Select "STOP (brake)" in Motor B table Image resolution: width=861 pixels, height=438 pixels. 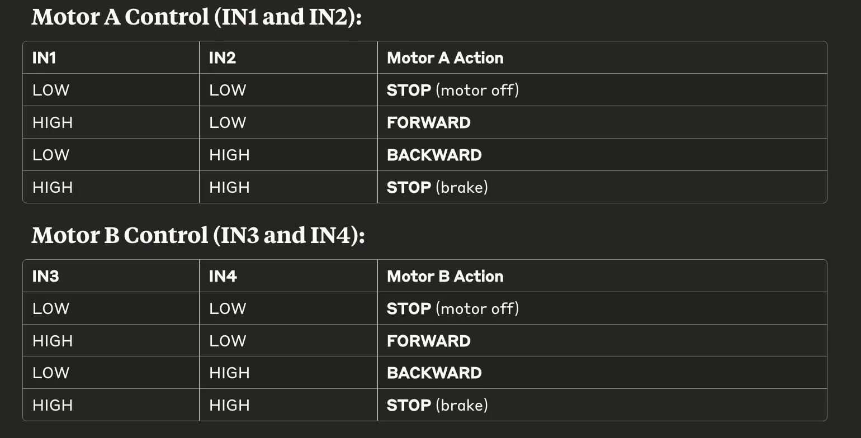click(x=437, y=406)
